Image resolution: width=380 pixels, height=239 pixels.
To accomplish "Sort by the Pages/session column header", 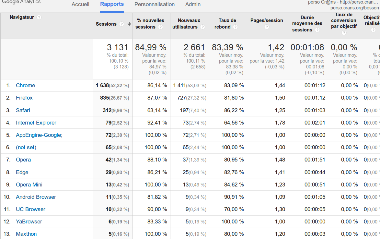I will pos(267,20).
